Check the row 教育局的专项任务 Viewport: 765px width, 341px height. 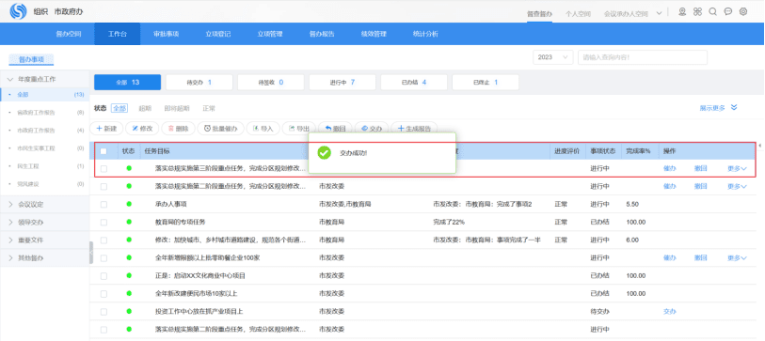pos(104,222)
